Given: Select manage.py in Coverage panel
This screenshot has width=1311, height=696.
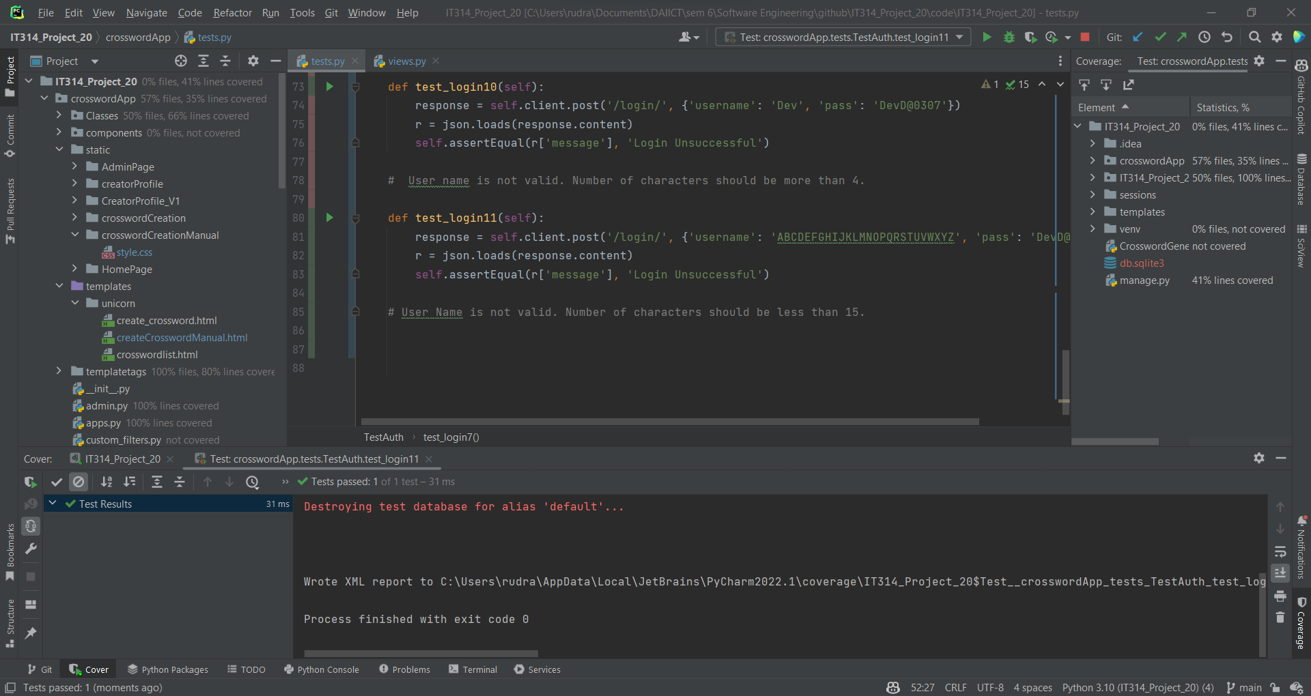Looking at the screenshot, I should click(1144, 280).
